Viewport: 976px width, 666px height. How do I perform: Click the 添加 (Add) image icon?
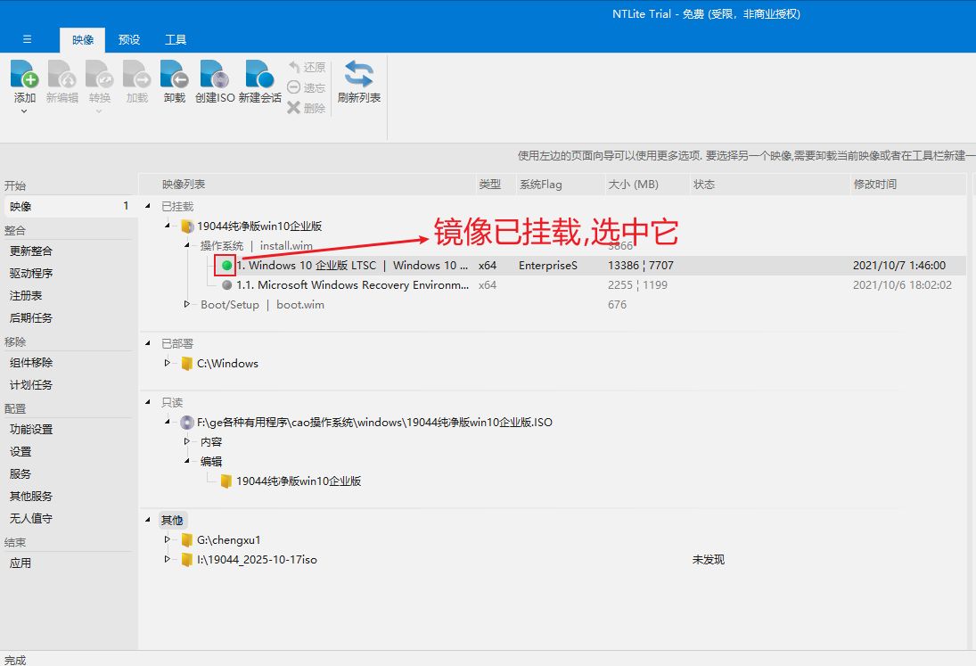point(25,75)
